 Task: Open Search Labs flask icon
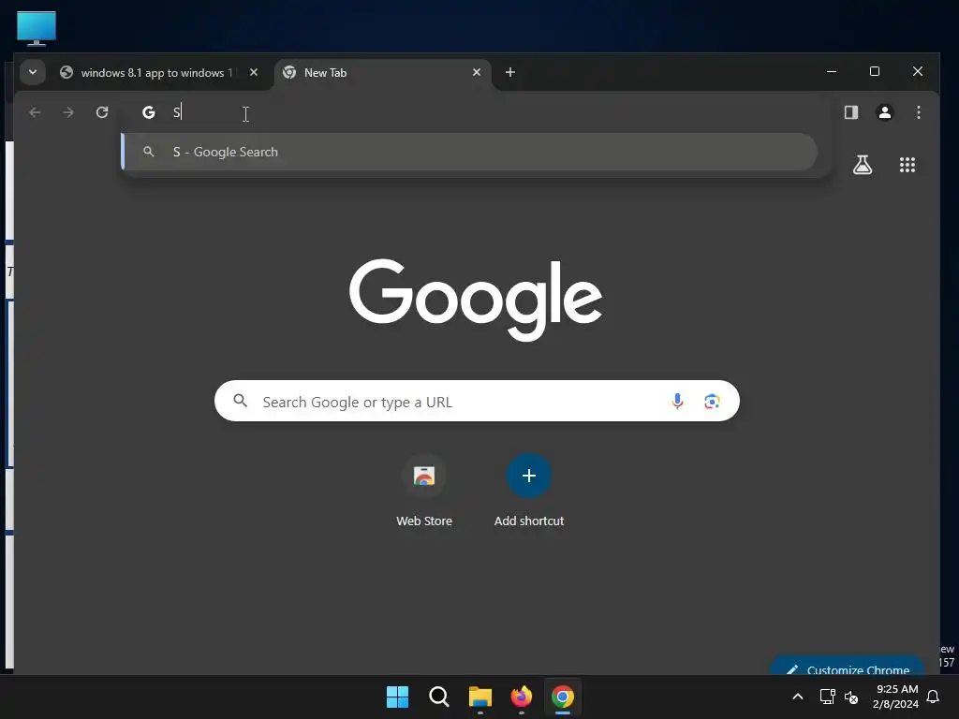click(x=863, y=165)
